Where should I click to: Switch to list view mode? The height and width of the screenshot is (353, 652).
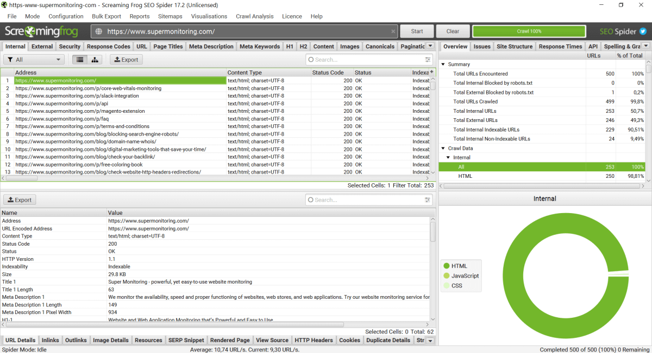pyautogui.click(x=80, y=60)
